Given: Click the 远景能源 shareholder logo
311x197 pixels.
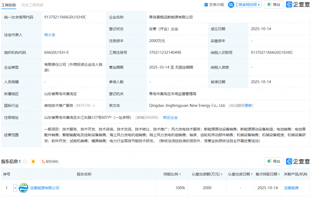Looking at the screenshot, I should [x=23, y=188].
